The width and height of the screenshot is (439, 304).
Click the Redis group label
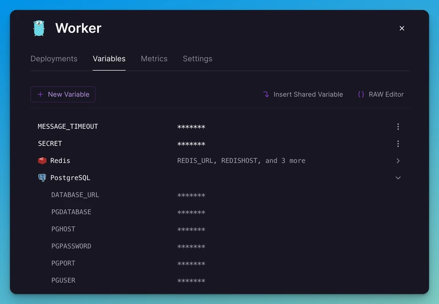(x=60, y=161)
